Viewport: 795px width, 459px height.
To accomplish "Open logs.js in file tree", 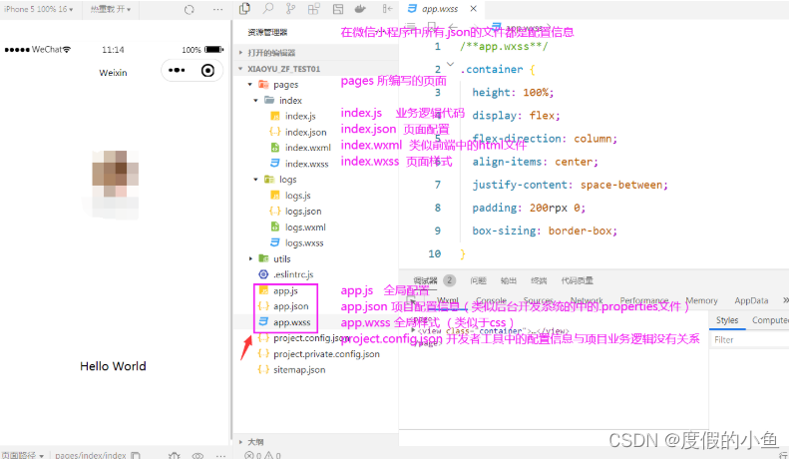I will pos(297,196).
